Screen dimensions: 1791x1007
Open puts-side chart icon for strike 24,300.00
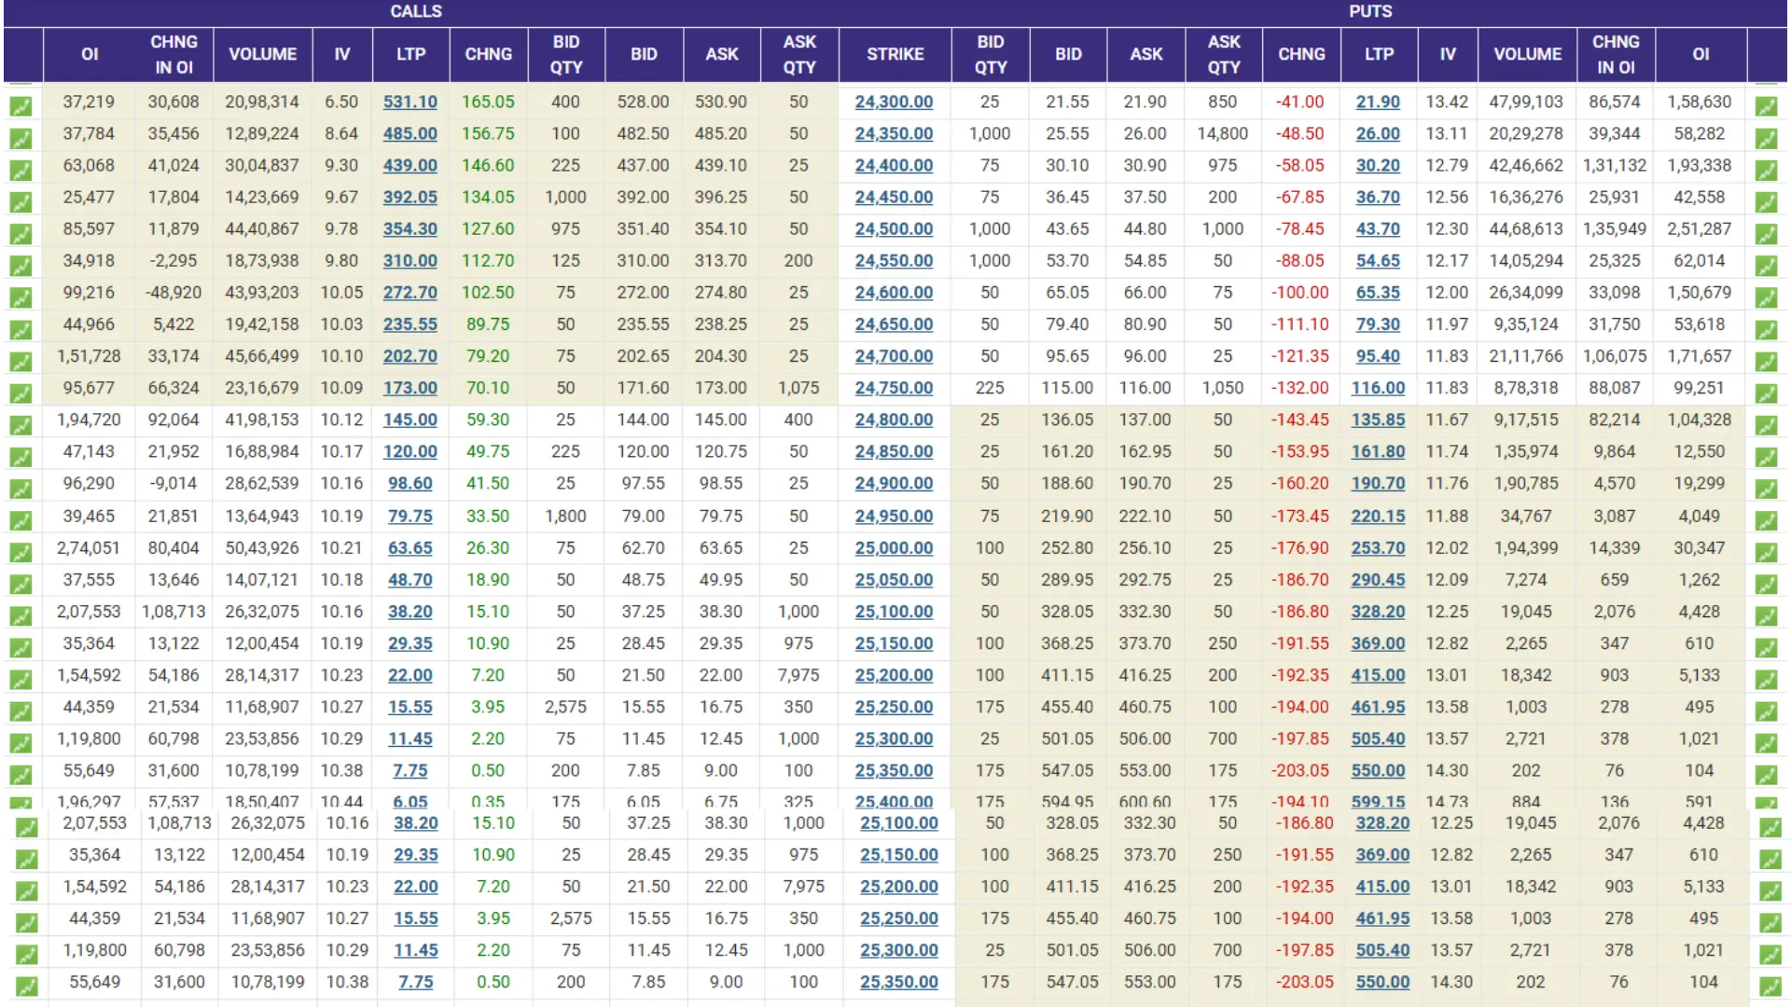tap(1766, 106)
